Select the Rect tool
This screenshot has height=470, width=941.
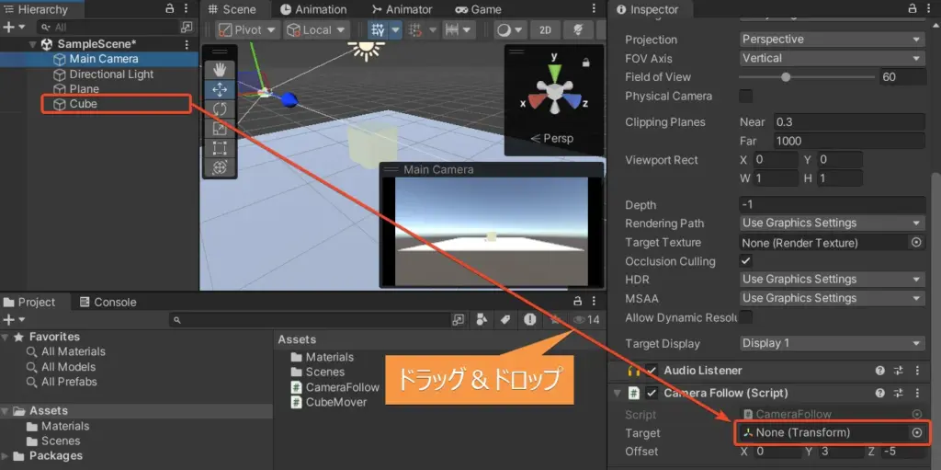(220, 148)
